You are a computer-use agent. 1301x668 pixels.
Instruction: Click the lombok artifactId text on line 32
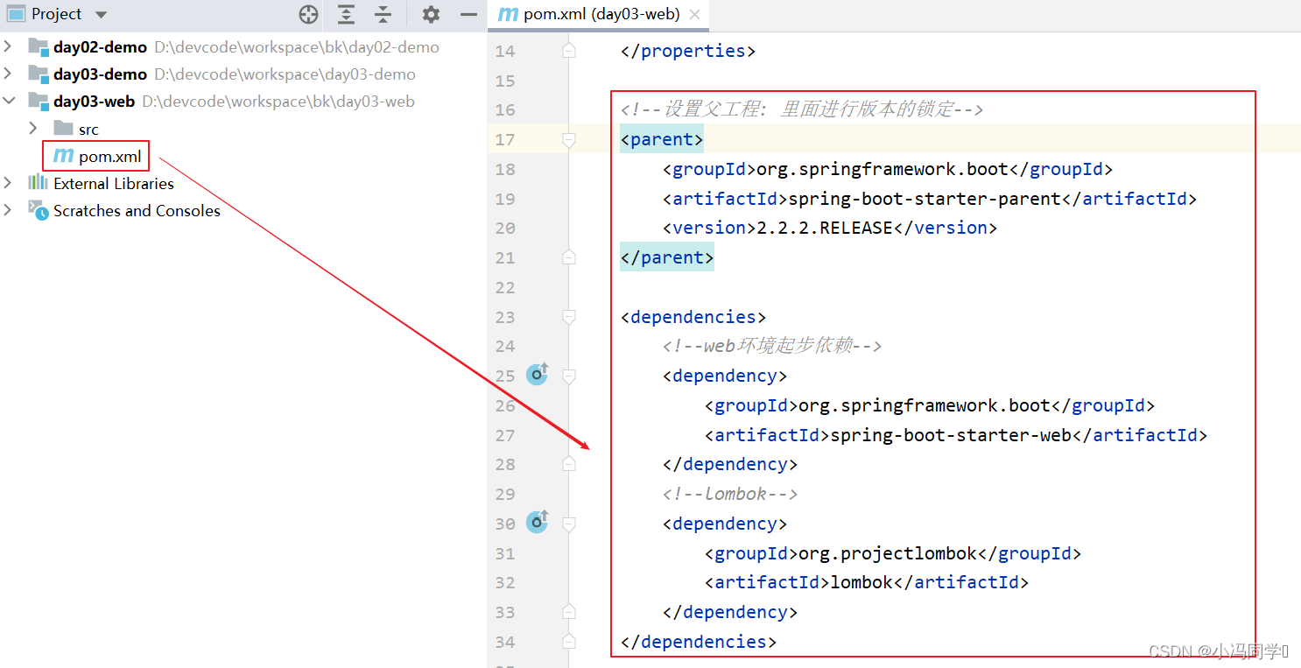coord(861,582)
